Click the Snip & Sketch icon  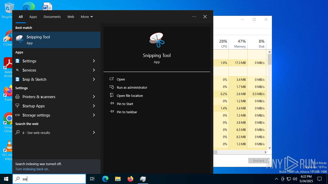tap(17, 79)
